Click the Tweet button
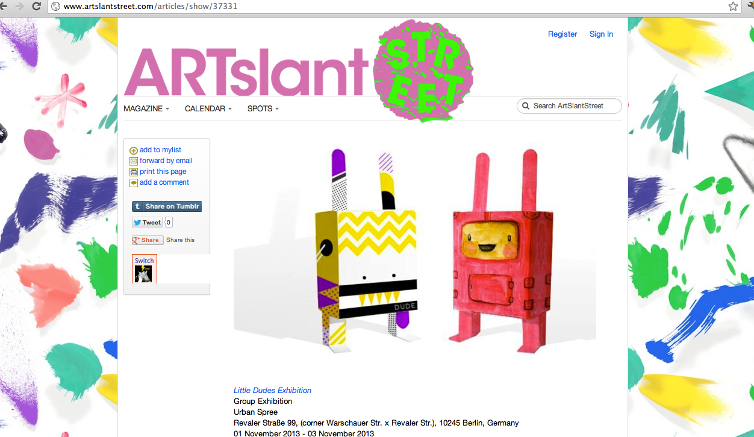The width and height of the screenshot is (754, 437). (148, 223)
